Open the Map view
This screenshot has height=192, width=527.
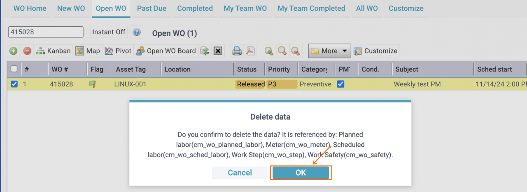88,51
